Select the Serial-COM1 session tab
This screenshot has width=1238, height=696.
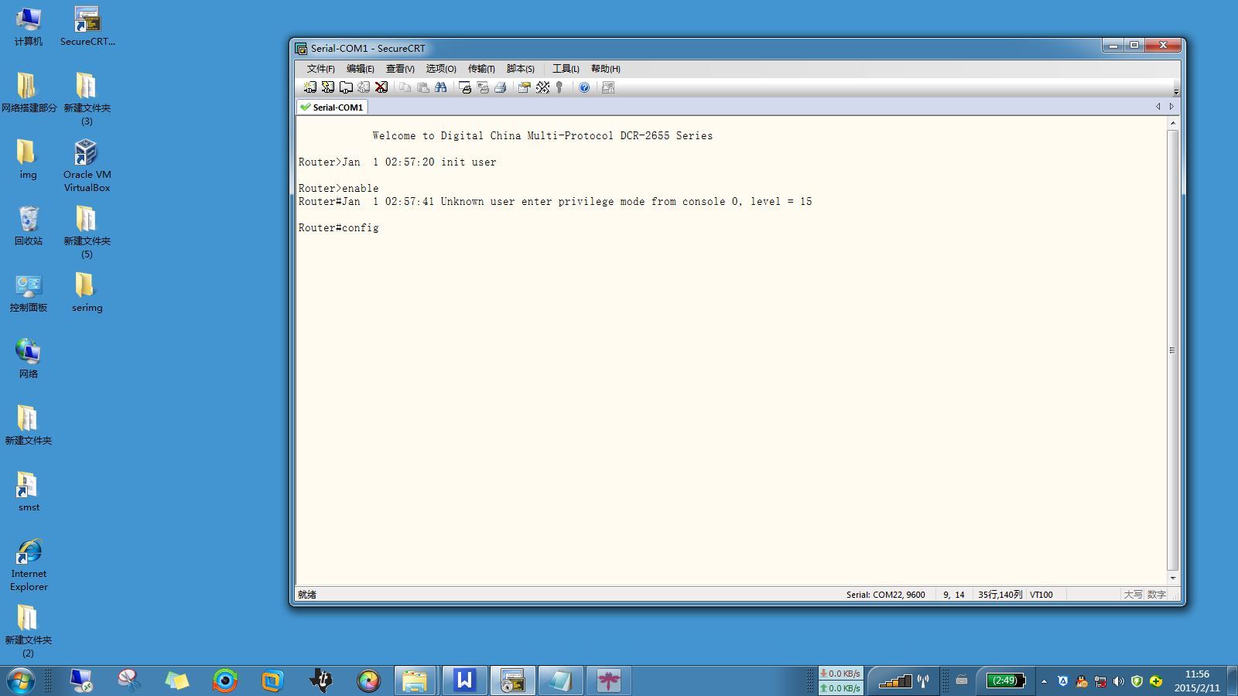click(x=333, y=107)
